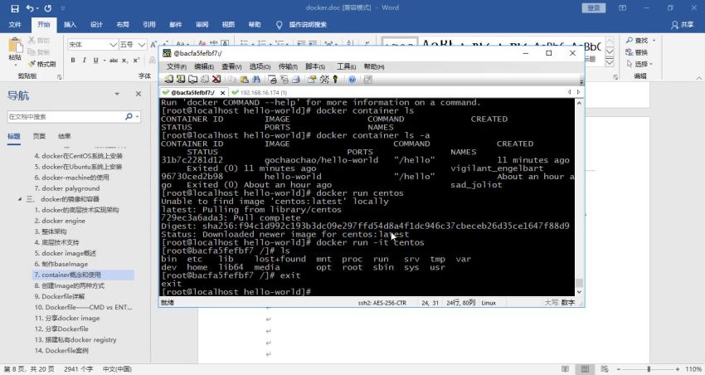Toggle Underline formatting in Word's ribbon
Image resolution: width=705 pixels, height=375 pixels.
coord(95,60)
